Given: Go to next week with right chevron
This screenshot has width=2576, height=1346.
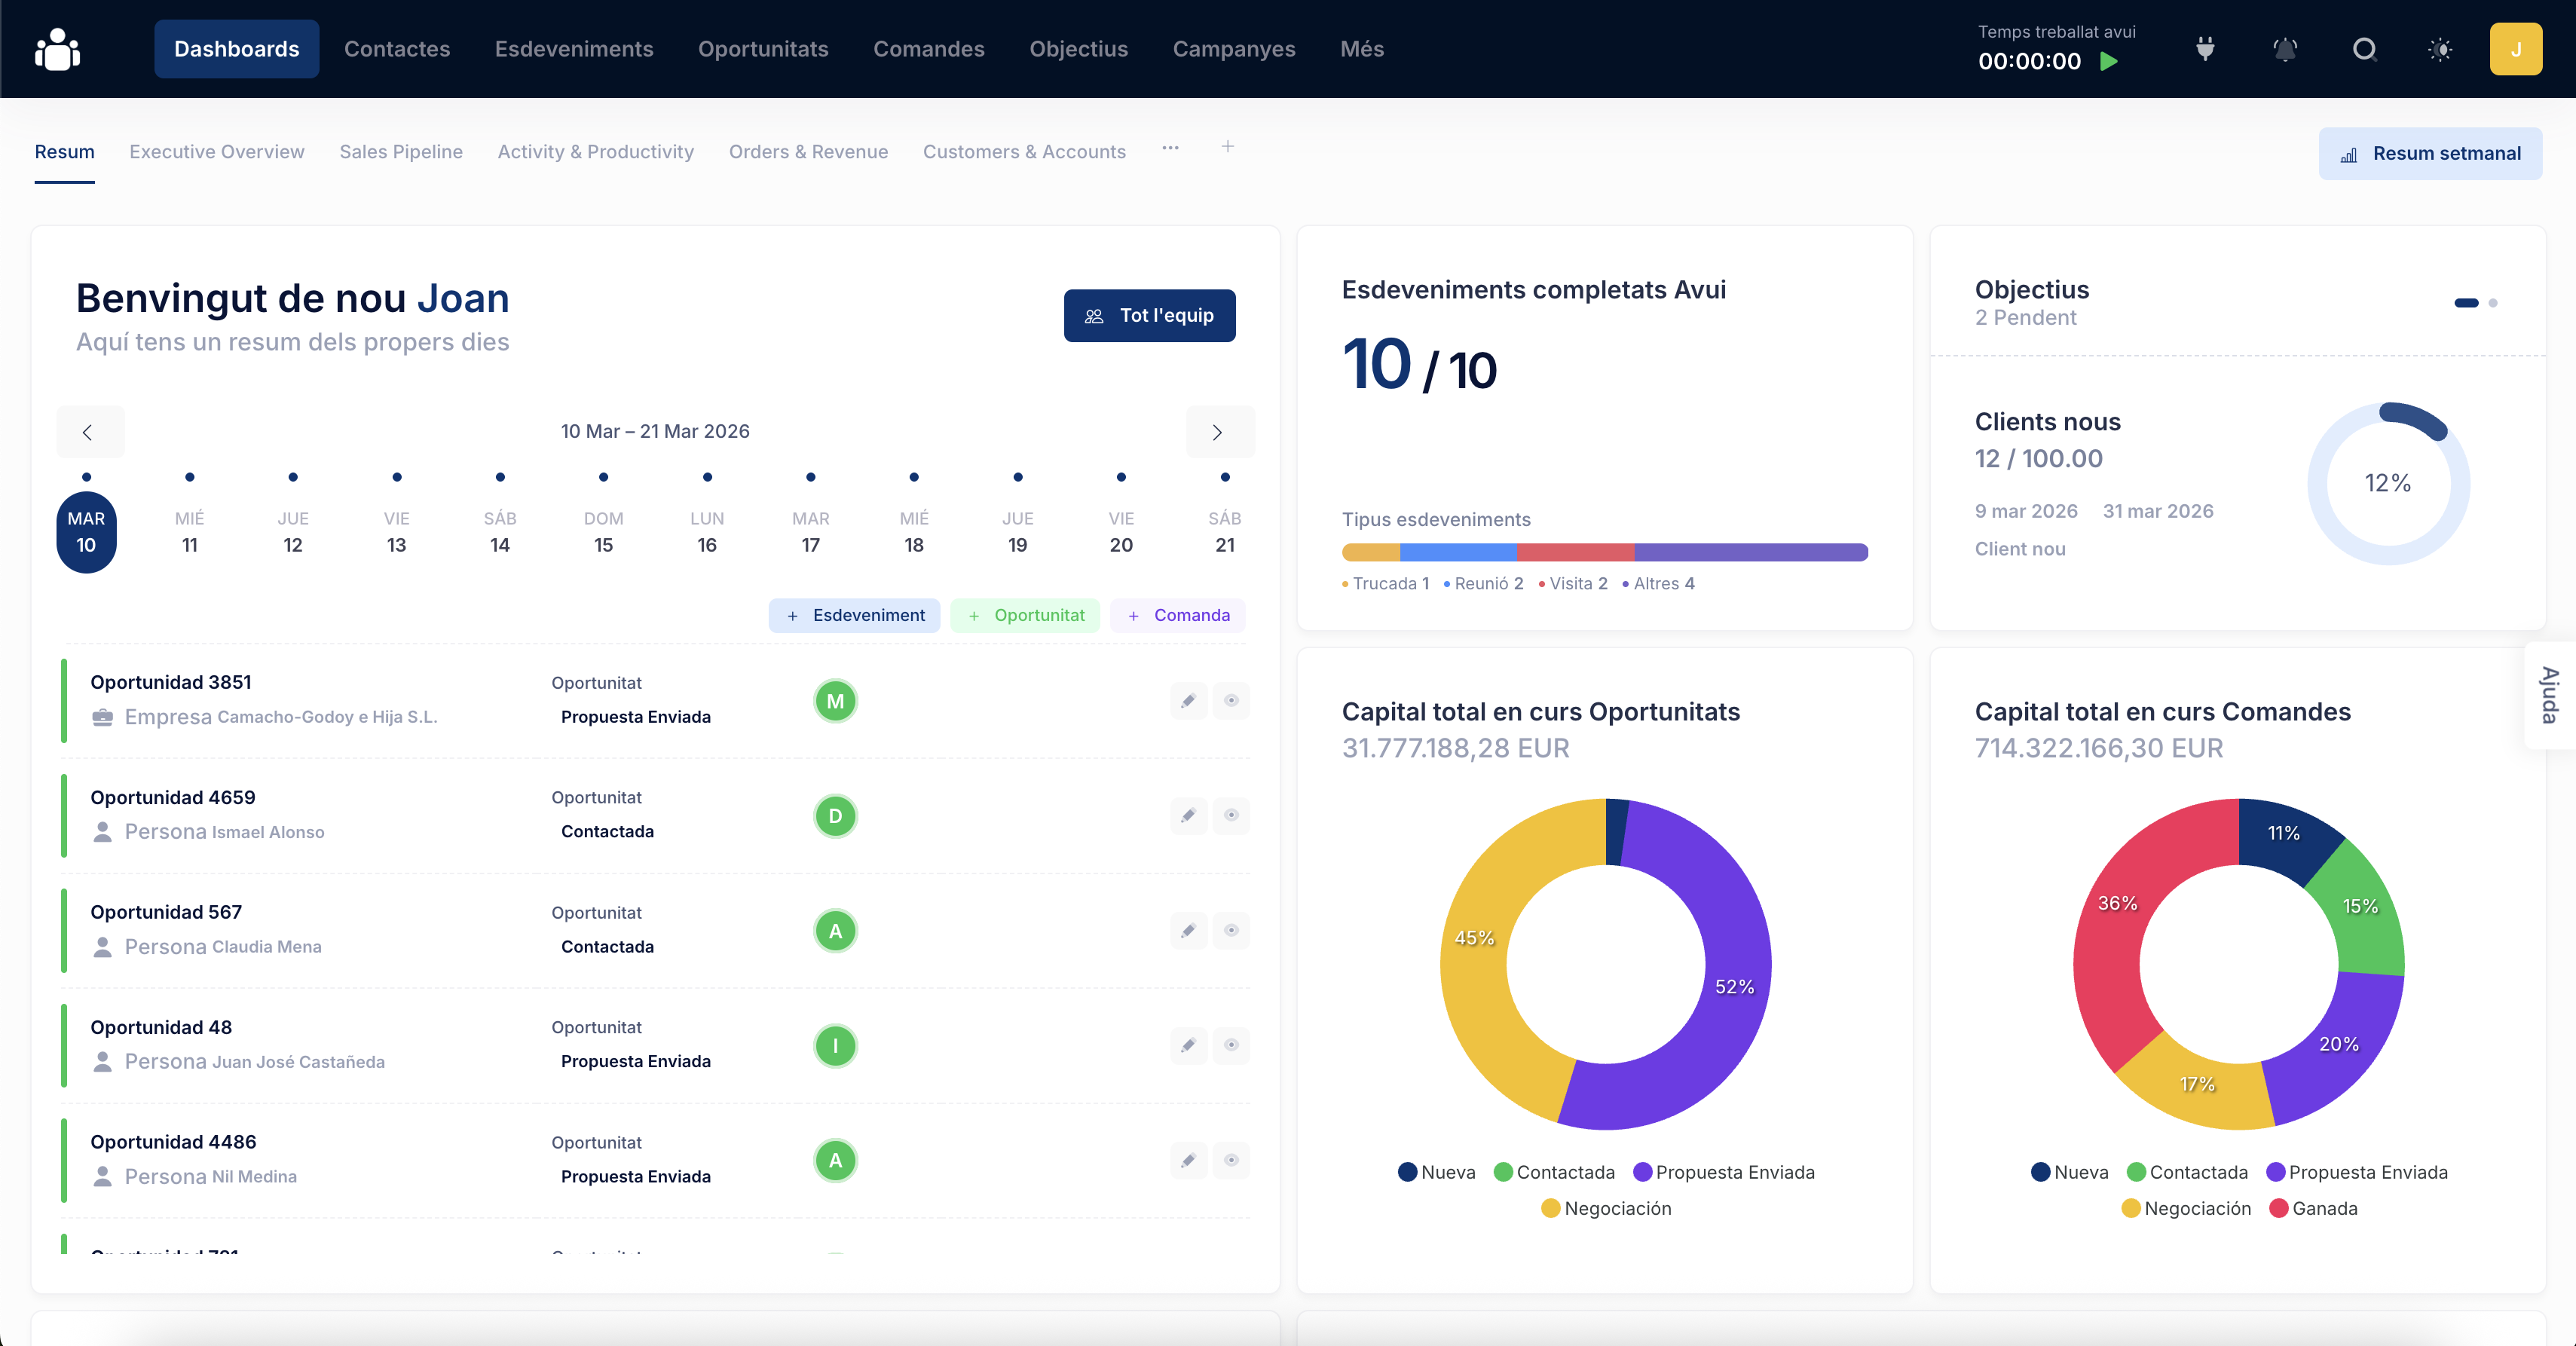Looking at the screenshot, I should point(1217,433).
